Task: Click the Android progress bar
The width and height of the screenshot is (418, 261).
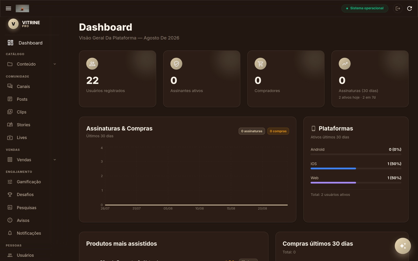Action: (356, 155)
